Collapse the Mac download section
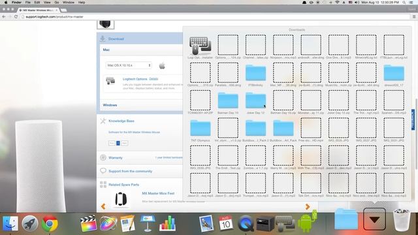The height and width of the screenshot is (235, 418). pyautogui.click(x=106, y=50)
